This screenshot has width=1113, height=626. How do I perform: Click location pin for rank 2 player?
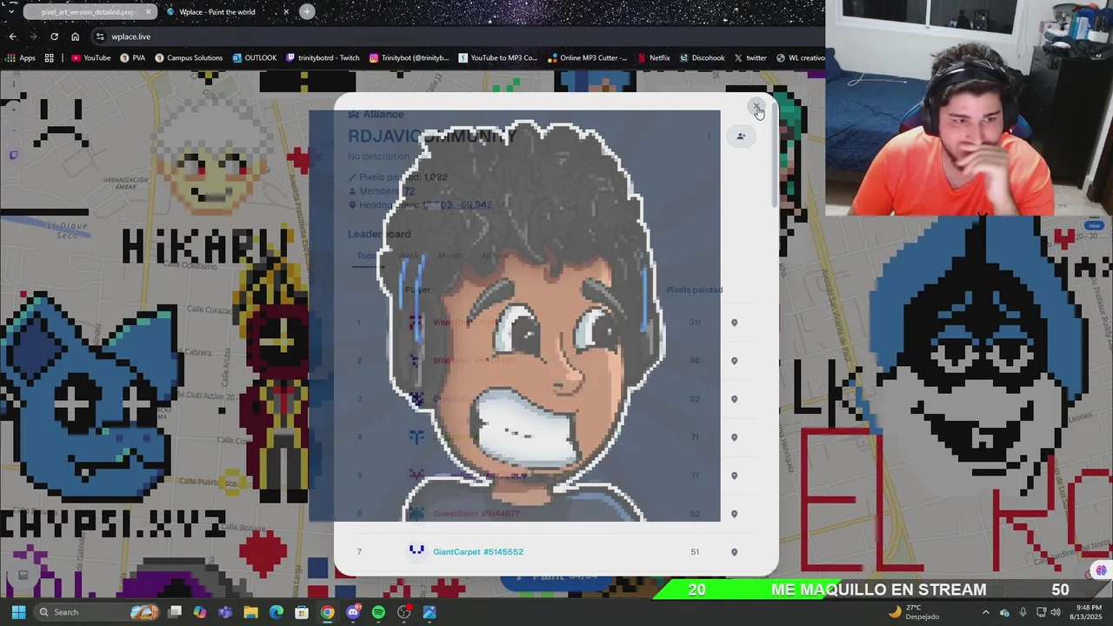click(x=734, y=361)
